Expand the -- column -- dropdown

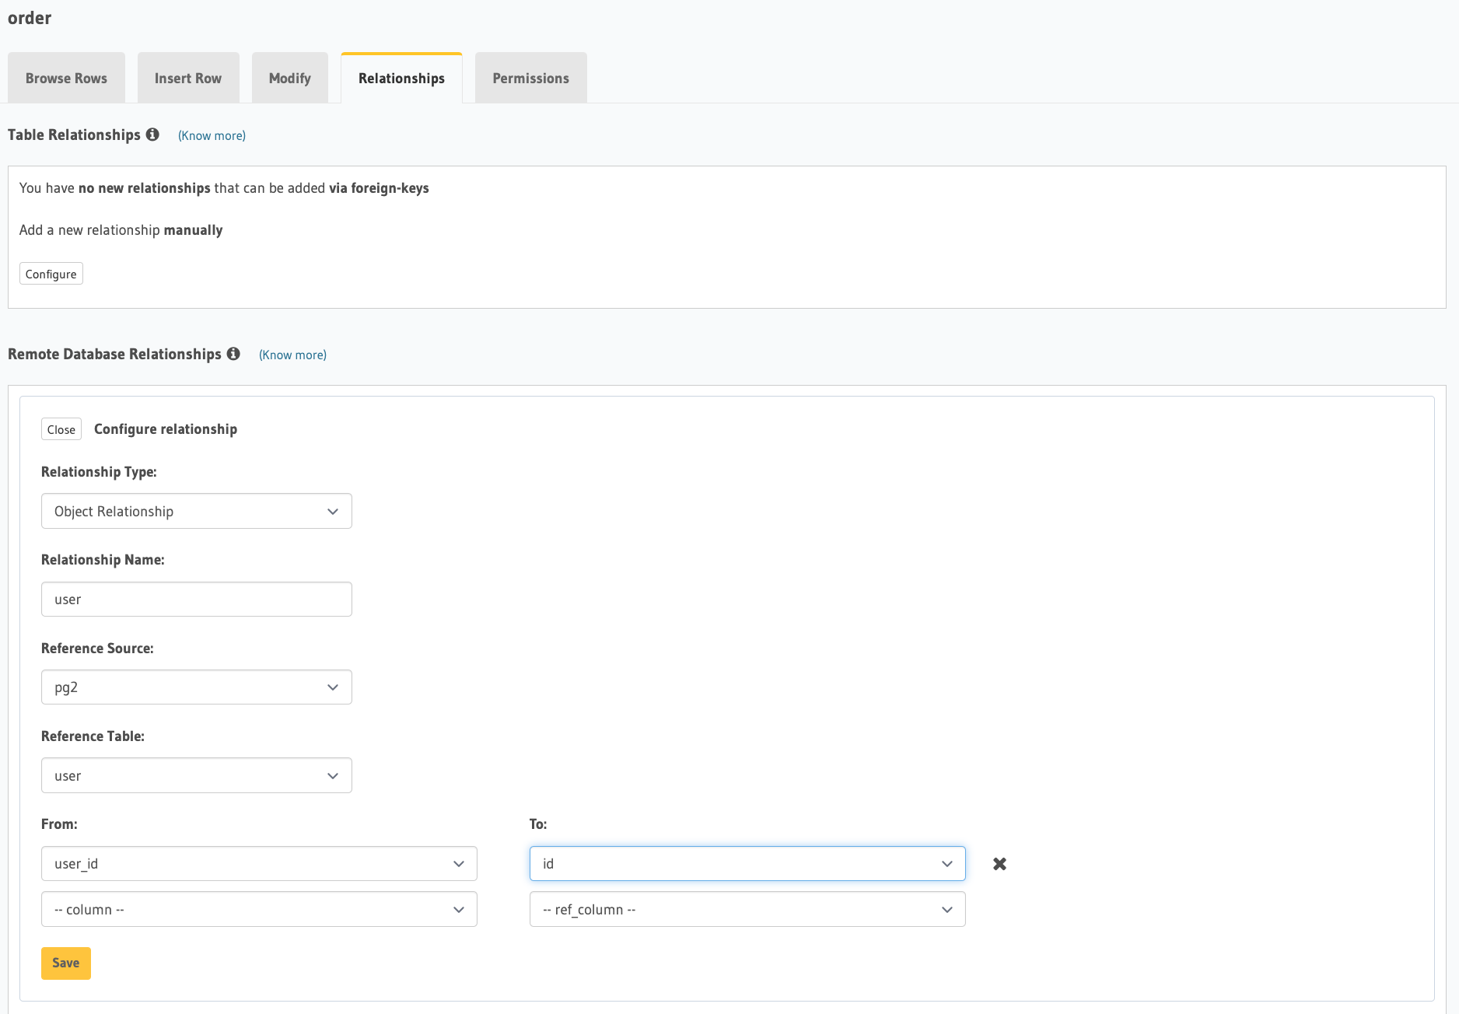(x=259, y=909)
